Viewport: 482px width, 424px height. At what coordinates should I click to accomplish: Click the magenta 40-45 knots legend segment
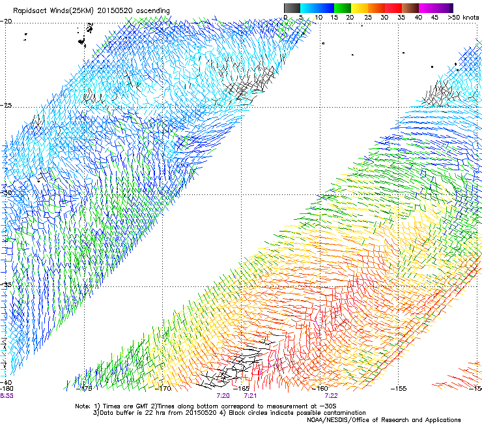pos(427,8)
